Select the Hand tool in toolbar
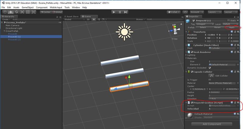The image size is (243, 129). tap(5, 12)
